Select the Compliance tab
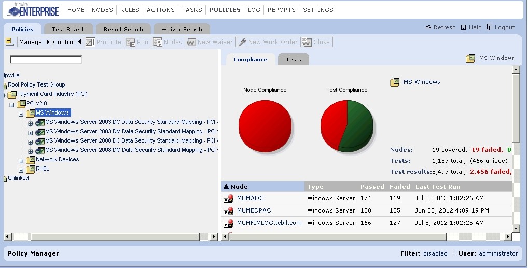This screenshot has height=268, width=528. tap(251, 59)
